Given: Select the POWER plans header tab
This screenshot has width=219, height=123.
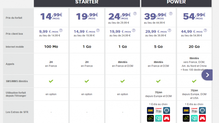Looking at the screenshot, I should coord(176,2).
